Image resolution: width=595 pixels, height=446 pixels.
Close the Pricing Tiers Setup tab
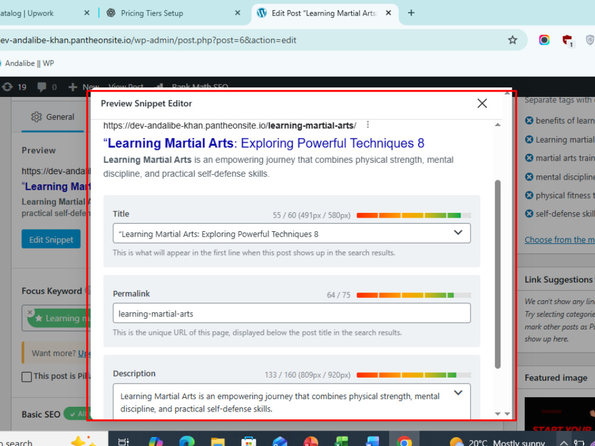click(237, 13)
